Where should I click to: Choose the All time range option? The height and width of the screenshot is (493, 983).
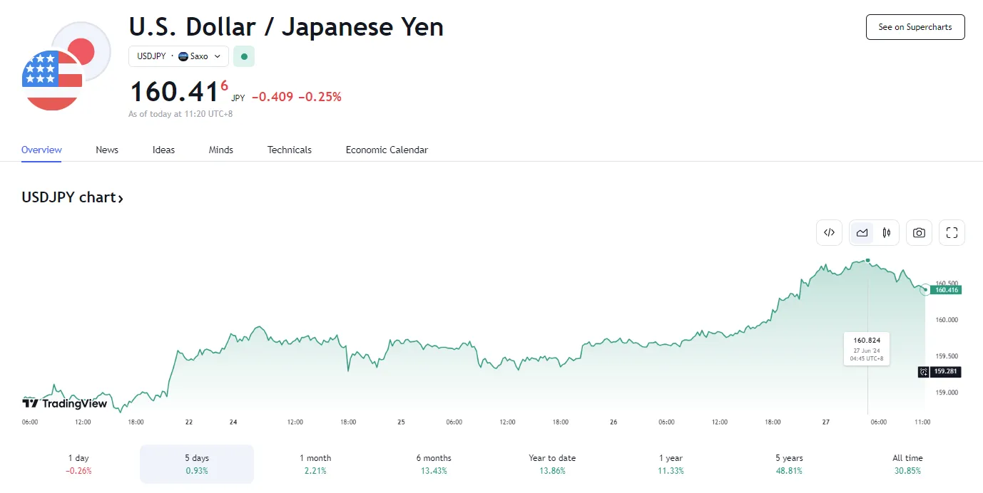pos(907,464)
